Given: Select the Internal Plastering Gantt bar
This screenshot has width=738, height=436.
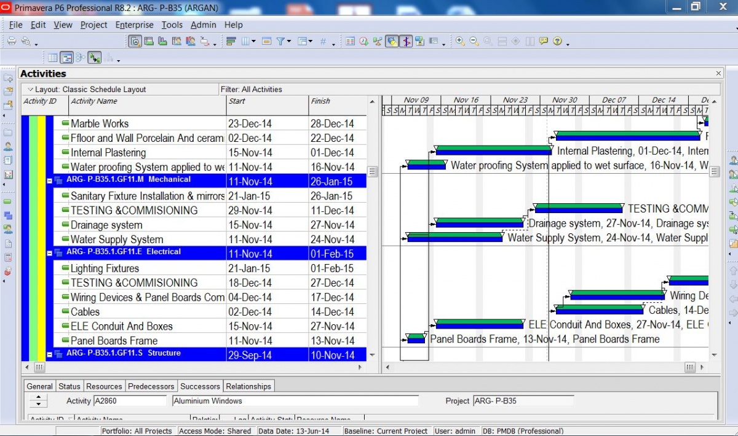Looking at the screenshot, I should pos(493,150).
